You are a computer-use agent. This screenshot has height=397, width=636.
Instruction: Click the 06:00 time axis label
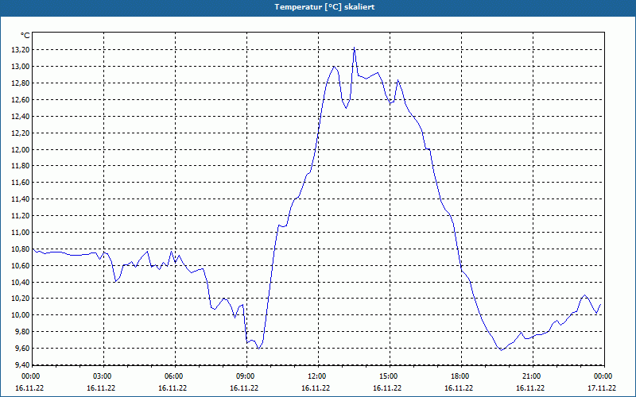coord(175,376)
